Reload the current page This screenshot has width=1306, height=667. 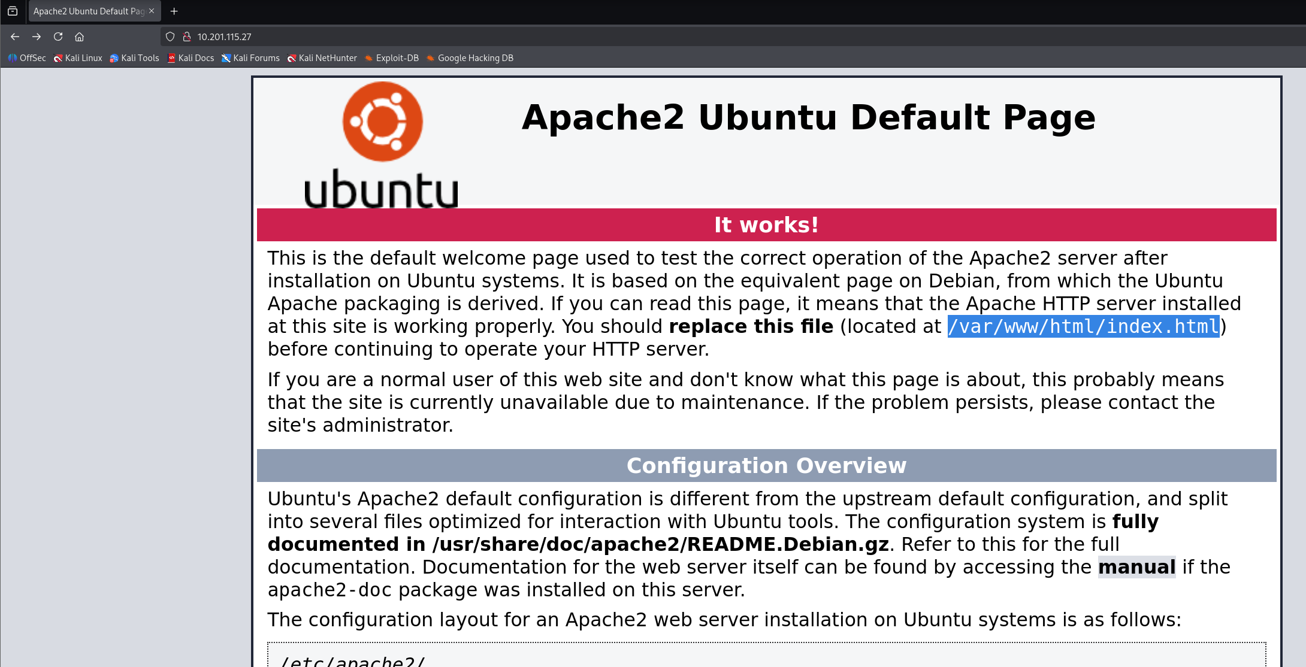pos(58,37)
